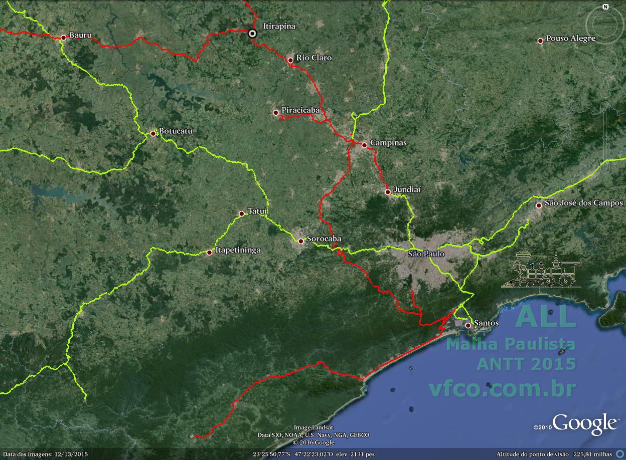
Task: Open the Campinas placemark
Action: 364,145
